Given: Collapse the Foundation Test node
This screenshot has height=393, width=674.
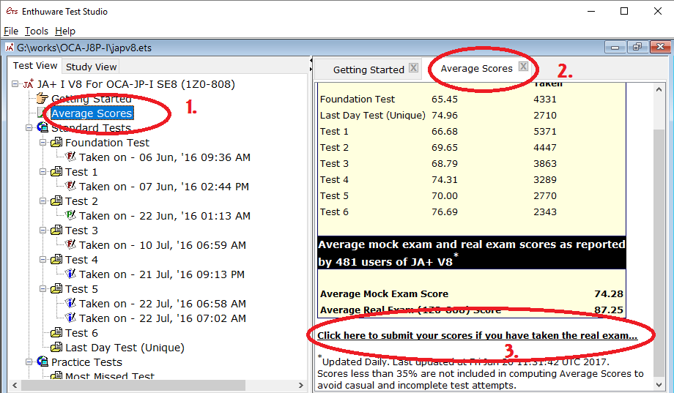Looking at the screenshot, I should (x=43, y=142).
